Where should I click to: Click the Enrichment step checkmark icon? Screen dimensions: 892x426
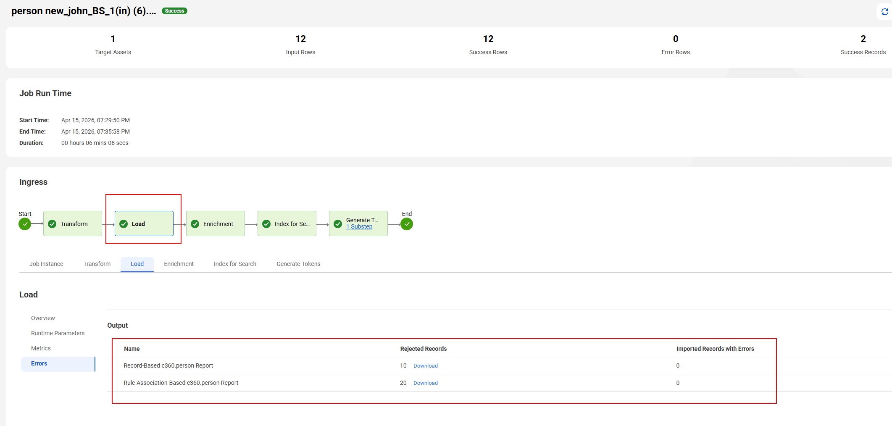pyautogui.click(x=195, y=224)
